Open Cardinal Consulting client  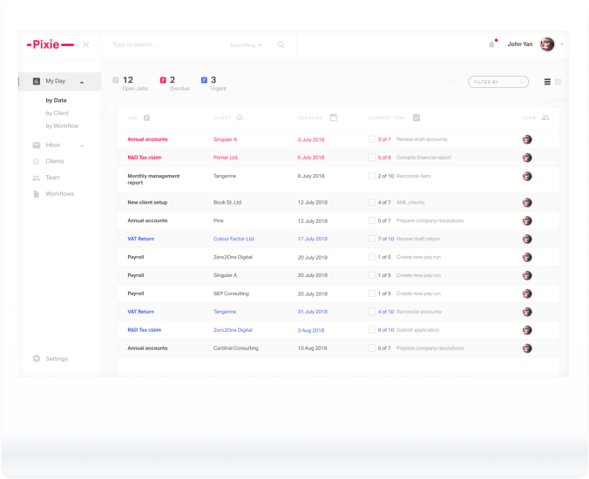236,348
